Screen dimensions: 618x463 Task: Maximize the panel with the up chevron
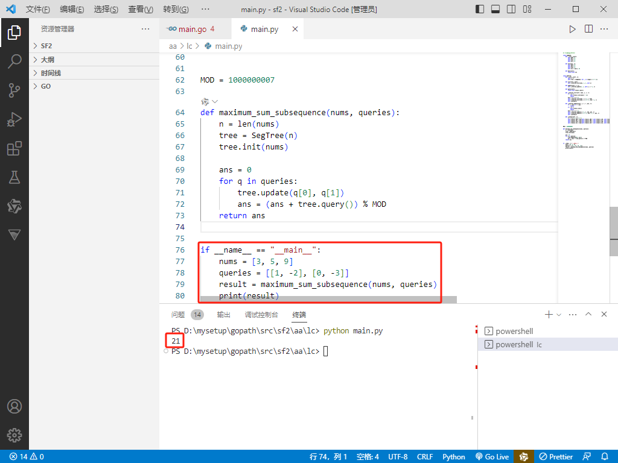[x=588, y=314]
